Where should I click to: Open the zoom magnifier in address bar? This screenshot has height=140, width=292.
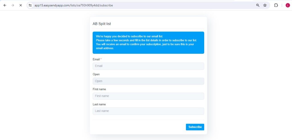(x=258, y=5)
